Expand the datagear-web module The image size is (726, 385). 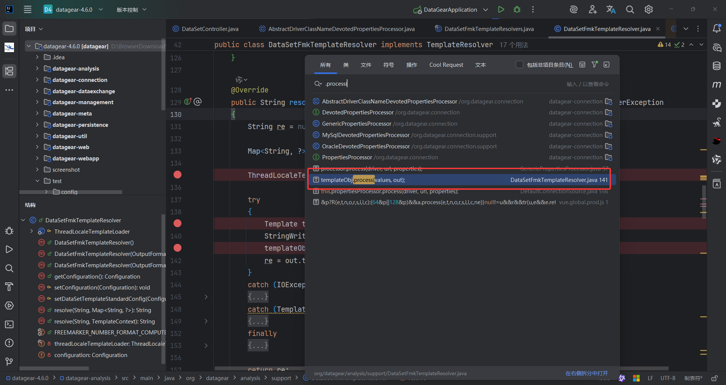pos(37,147)
